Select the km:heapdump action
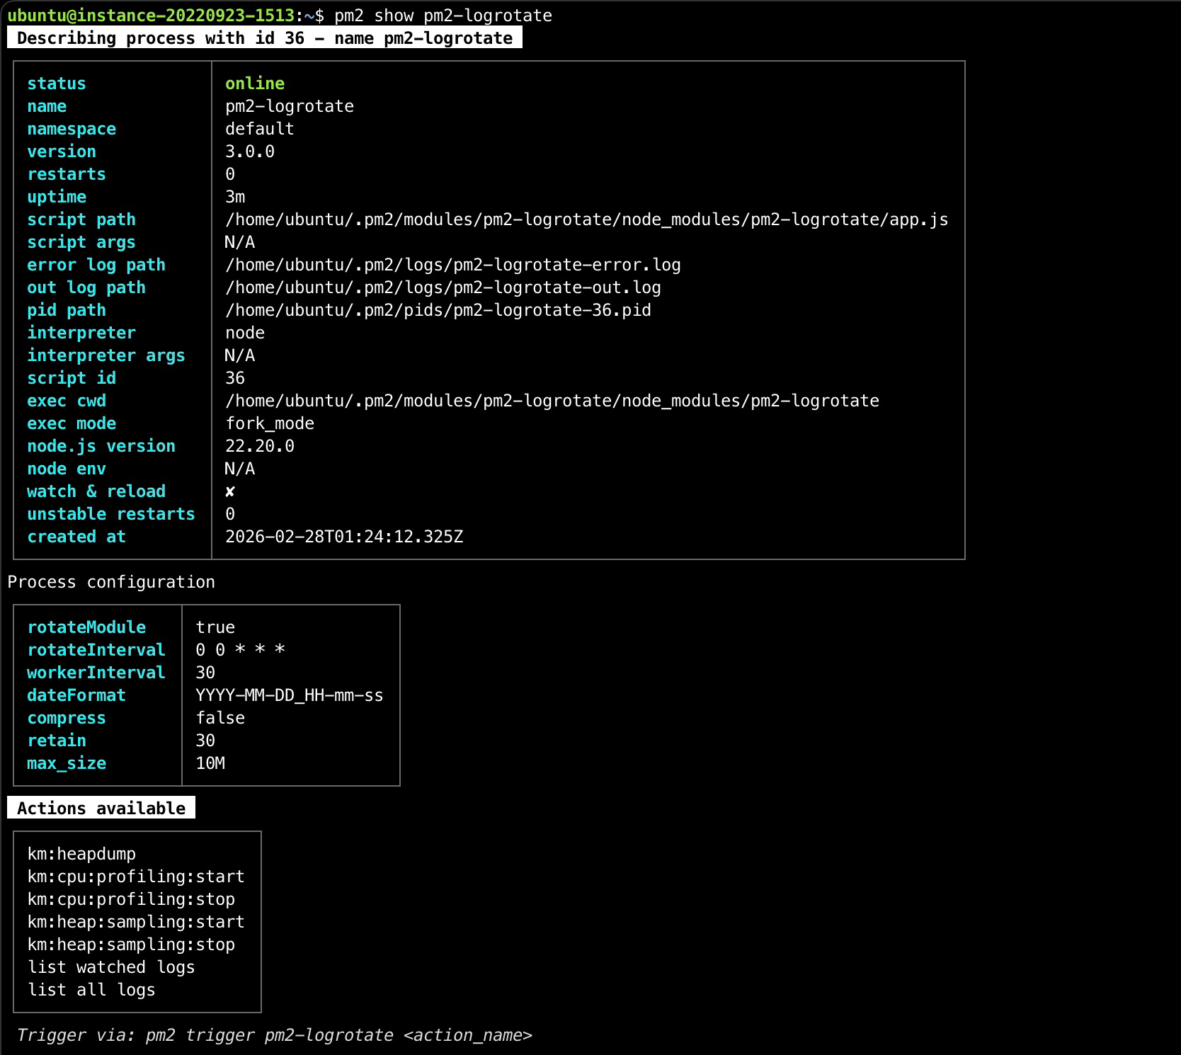 tap(81, 854)
